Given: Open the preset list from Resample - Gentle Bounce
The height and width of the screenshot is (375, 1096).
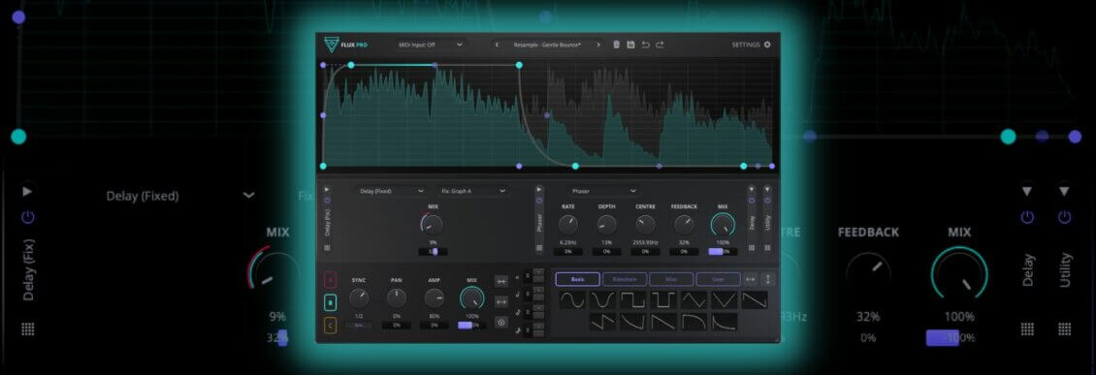Looking at the screenshot, I should [547, 45].
